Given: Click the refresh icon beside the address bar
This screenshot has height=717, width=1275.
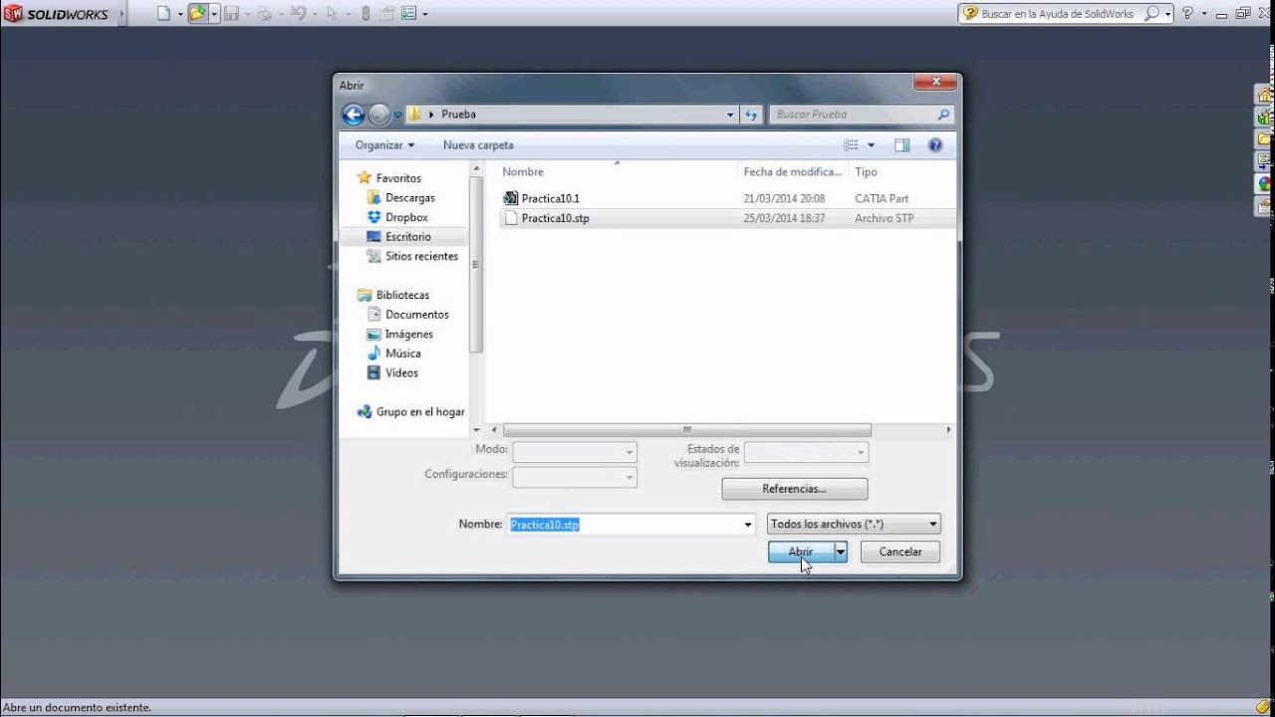Looking at the screenshot, I should pos(752,115).
